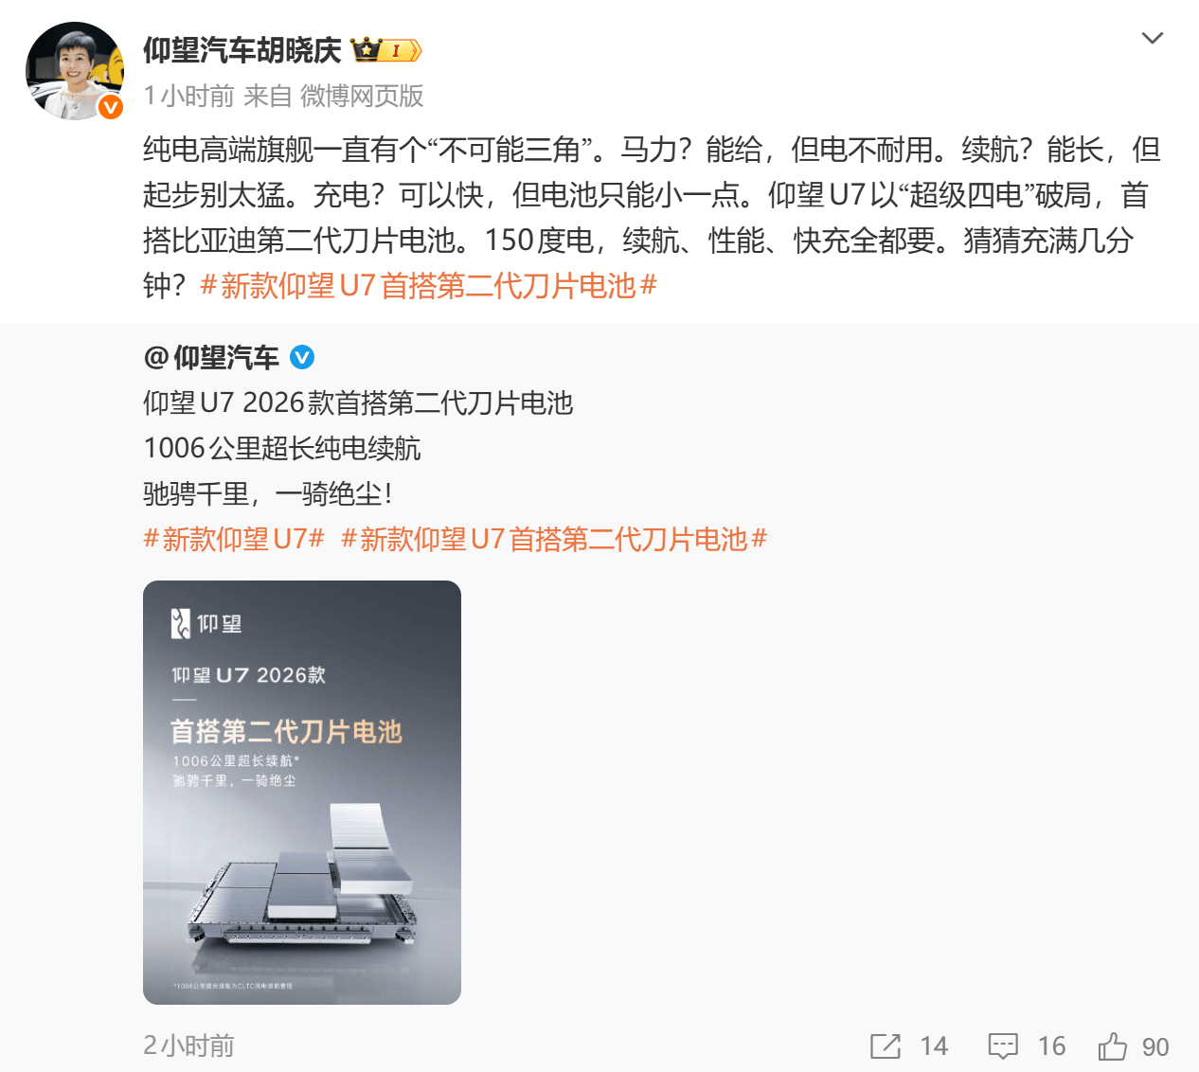
Task: Click the repost count 14
Action: [x=934, y=1045]
